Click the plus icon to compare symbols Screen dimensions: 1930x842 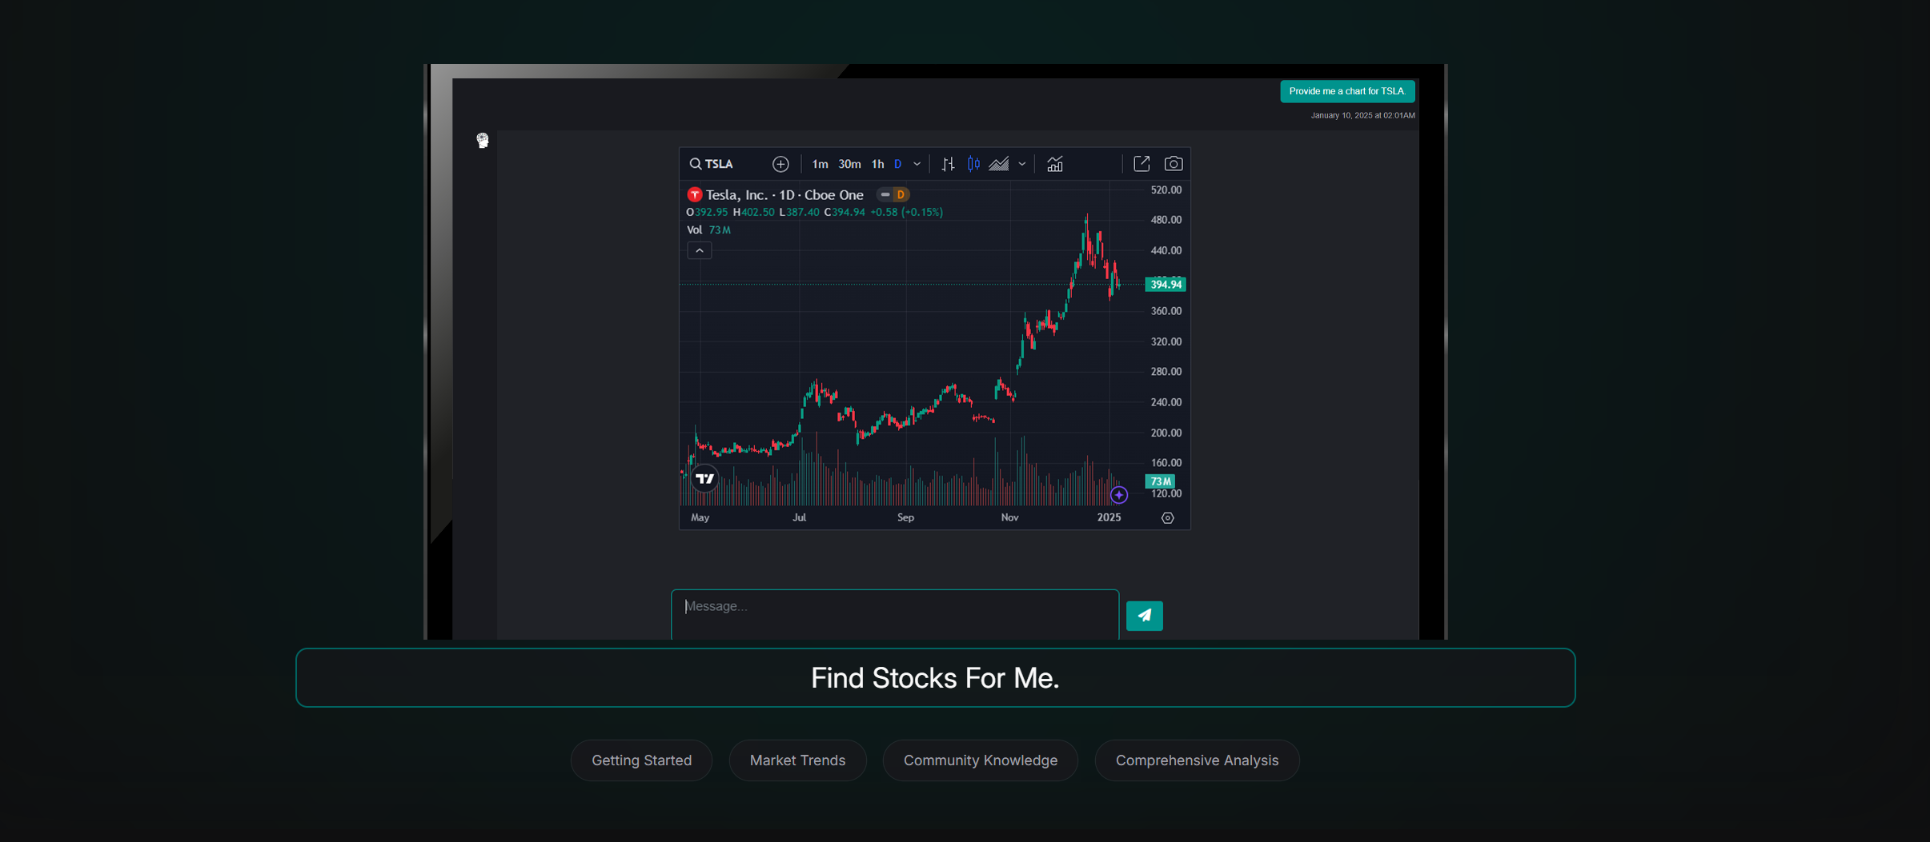click(x=780, y=163)
